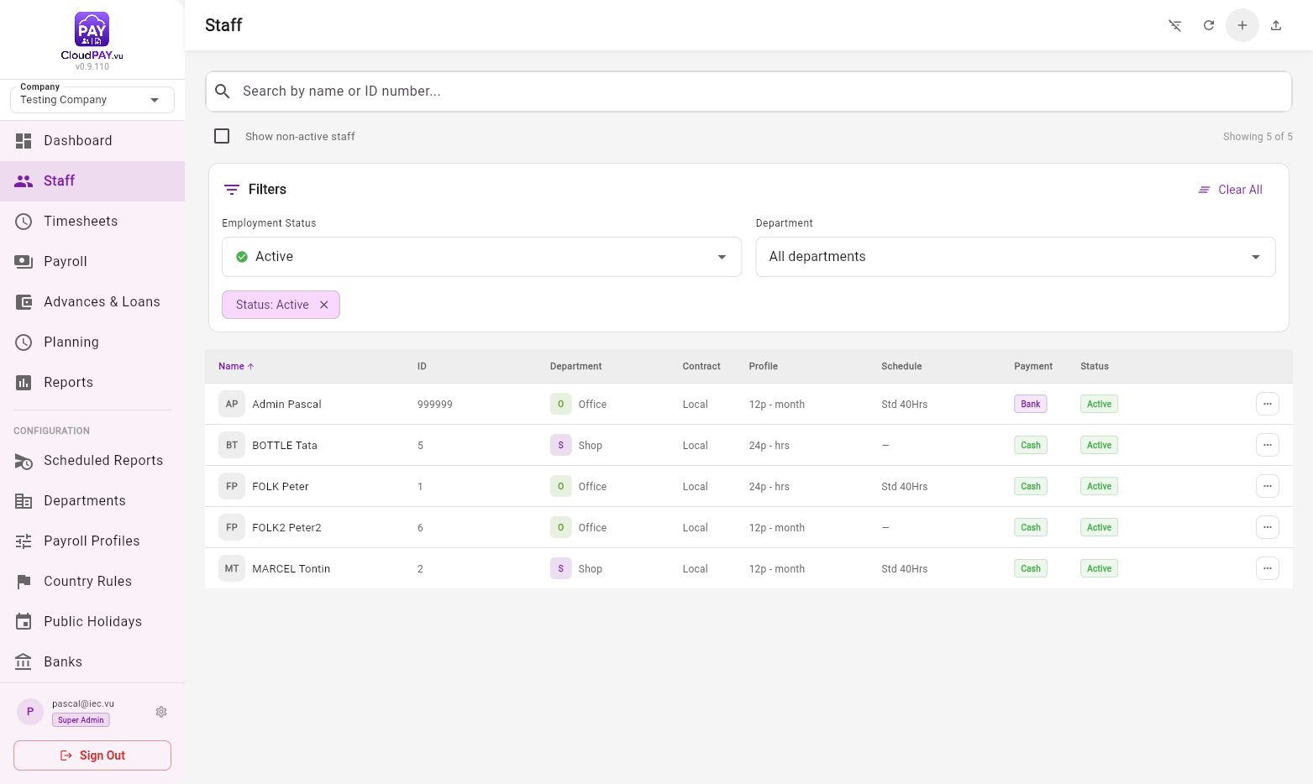Click the Department column header
This screenshot has height=784, width=1313.
click(575, 366)
